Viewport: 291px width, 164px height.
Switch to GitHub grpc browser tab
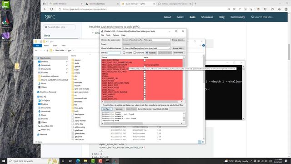coord(175,4)
